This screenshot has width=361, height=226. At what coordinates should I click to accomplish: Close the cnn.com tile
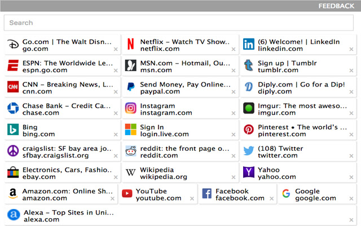tap(116, 92)
